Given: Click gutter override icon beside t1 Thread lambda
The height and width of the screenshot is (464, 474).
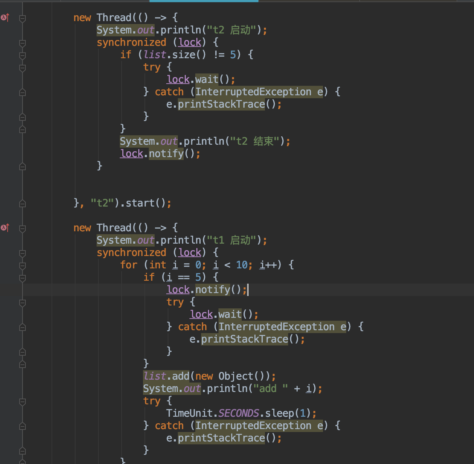Looking at the screenshot, I should pos(5,228).
